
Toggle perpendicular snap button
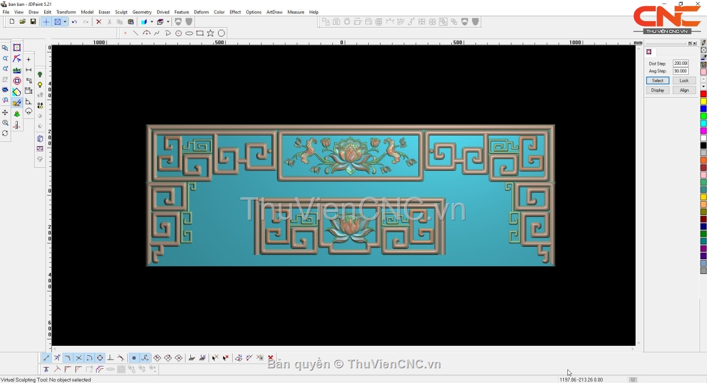(x=110, y=358)
